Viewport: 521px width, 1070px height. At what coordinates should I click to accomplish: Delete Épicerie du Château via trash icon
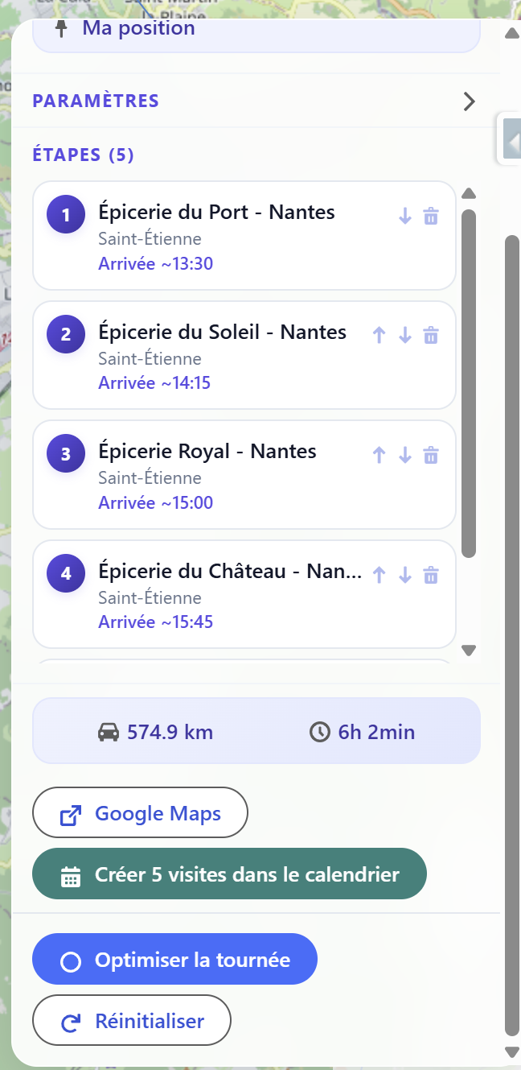(431, 575)
